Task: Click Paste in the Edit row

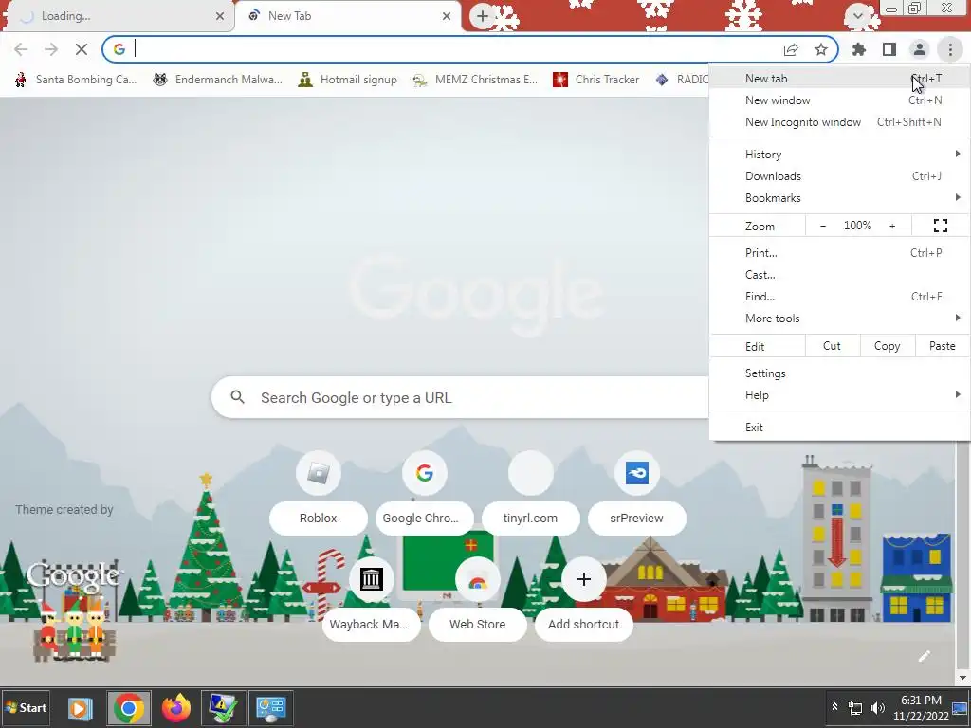Action: tap(942, 346)
